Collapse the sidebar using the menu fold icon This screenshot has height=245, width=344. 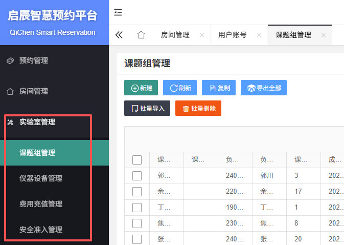pyautogui.click(x=118, y=12)
